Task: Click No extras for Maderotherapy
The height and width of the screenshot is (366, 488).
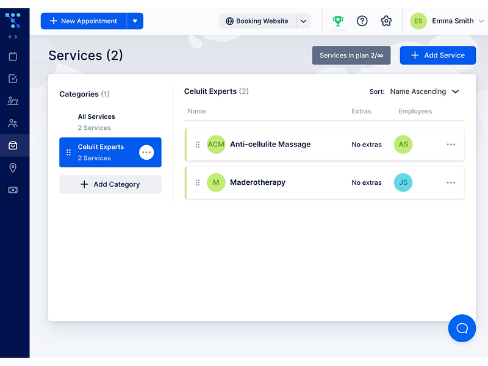Action: 367,182
